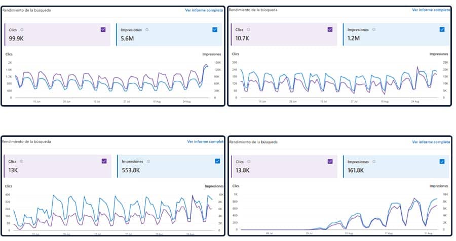
Task: Click info icon beside Clics 13K
Action: 22,161
